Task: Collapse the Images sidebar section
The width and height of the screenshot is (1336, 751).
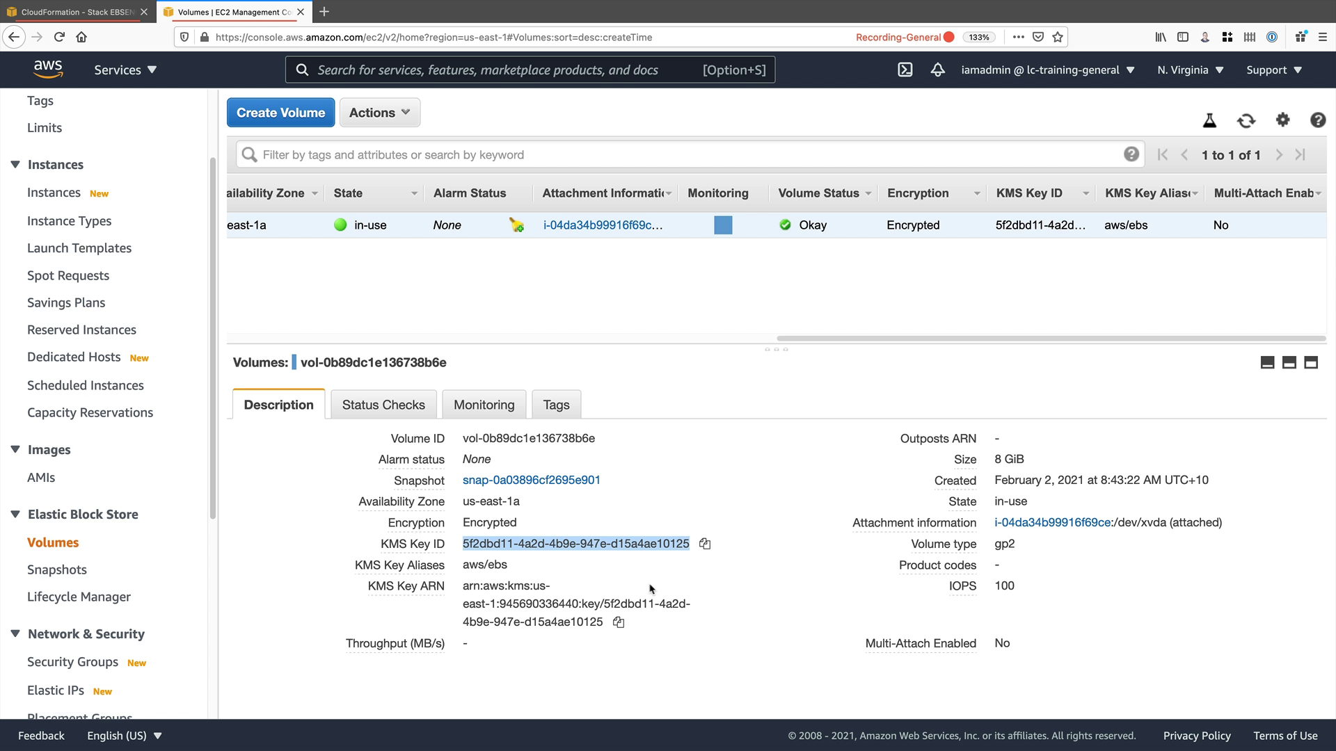Action: pos(15,450)
